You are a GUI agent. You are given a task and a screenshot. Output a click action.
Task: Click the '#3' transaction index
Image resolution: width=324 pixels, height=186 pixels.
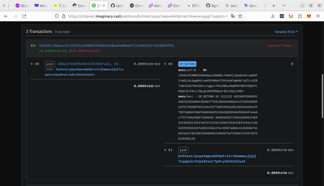click(x=34, y=45)
